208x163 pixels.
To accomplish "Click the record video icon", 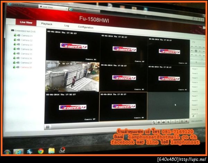I will 163,122.
